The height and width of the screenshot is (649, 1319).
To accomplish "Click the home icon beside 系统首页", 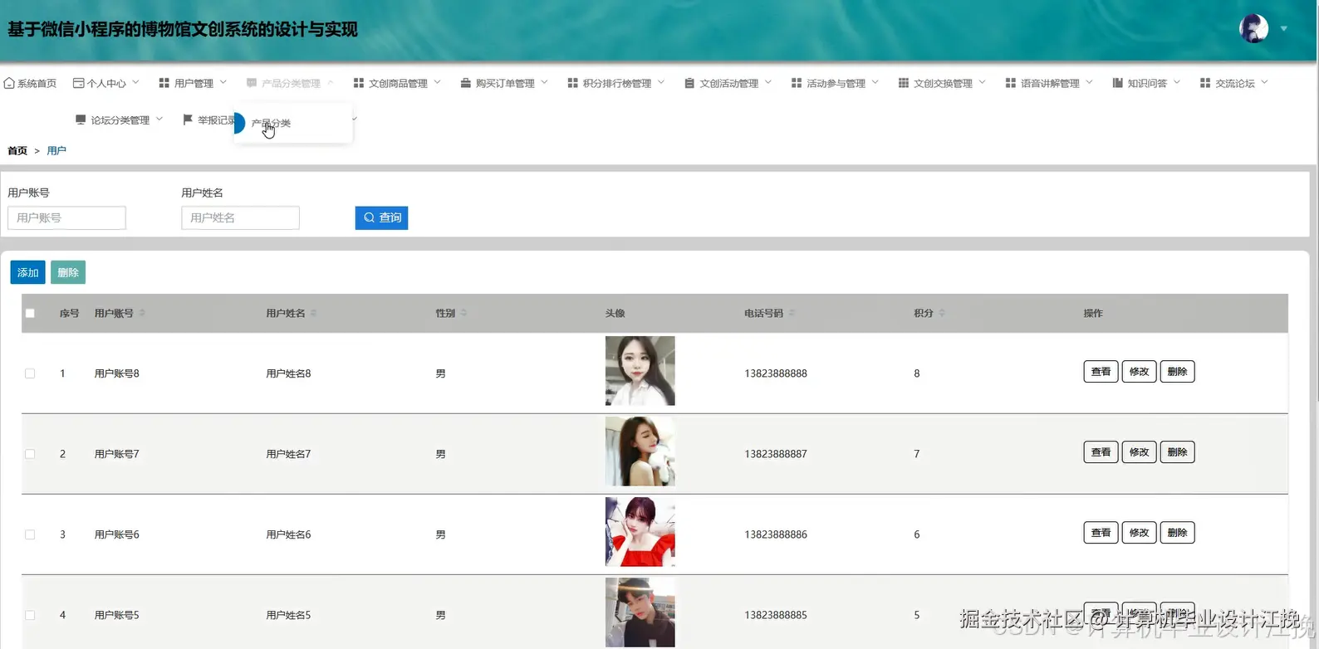I will coord(9,83).
